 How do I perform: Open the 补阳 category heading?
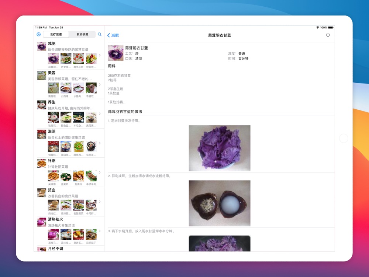[52, 161]
